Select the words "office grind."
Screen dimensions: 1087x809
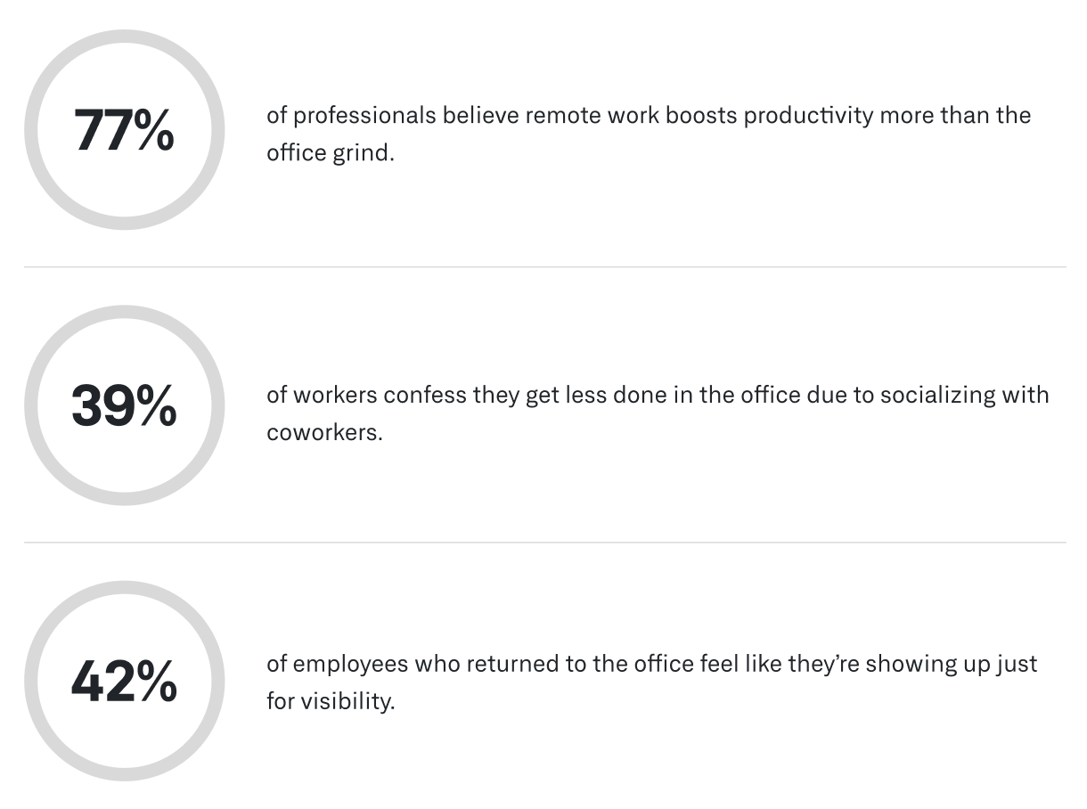click(x=330, y=153)
